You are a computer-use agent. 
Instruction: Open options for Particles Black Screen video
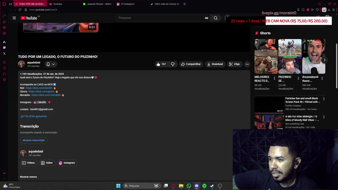tap(324, 99)
